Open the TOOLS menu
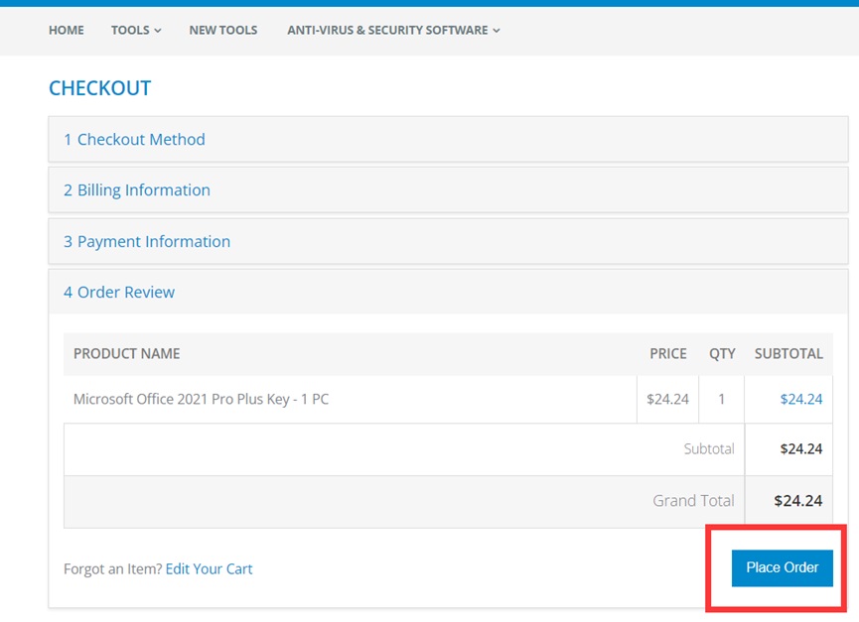859x622 pixels. pos(130,30)
